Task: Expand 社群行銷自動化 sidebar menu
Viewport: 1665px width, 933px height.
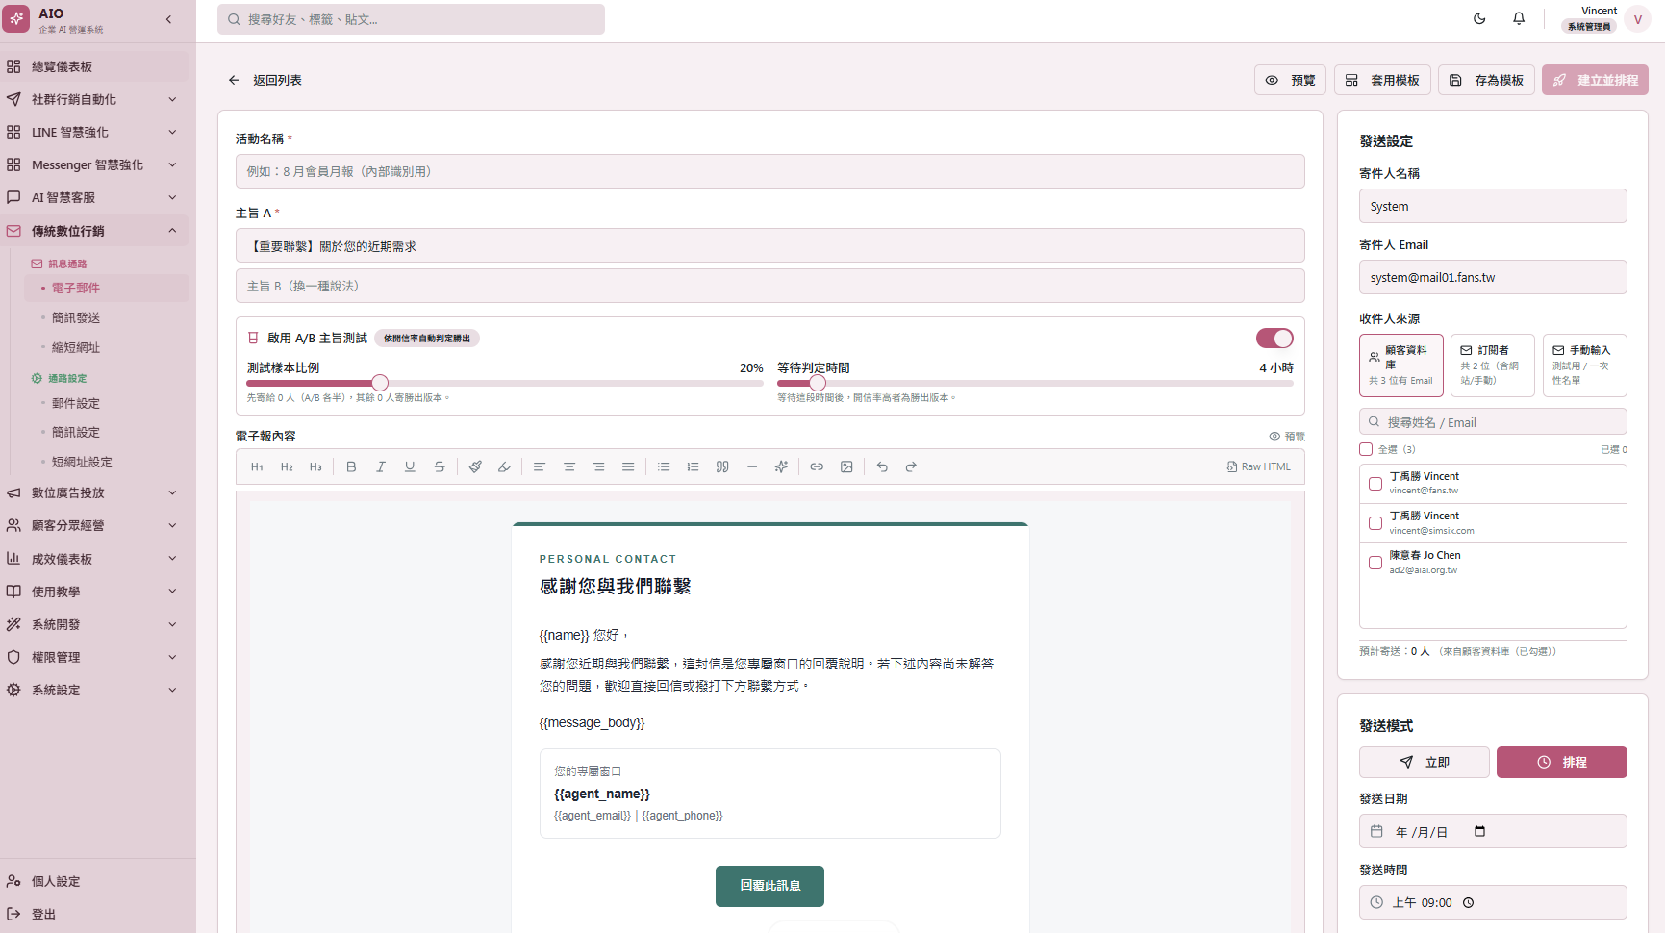Action: click(94, 99)
